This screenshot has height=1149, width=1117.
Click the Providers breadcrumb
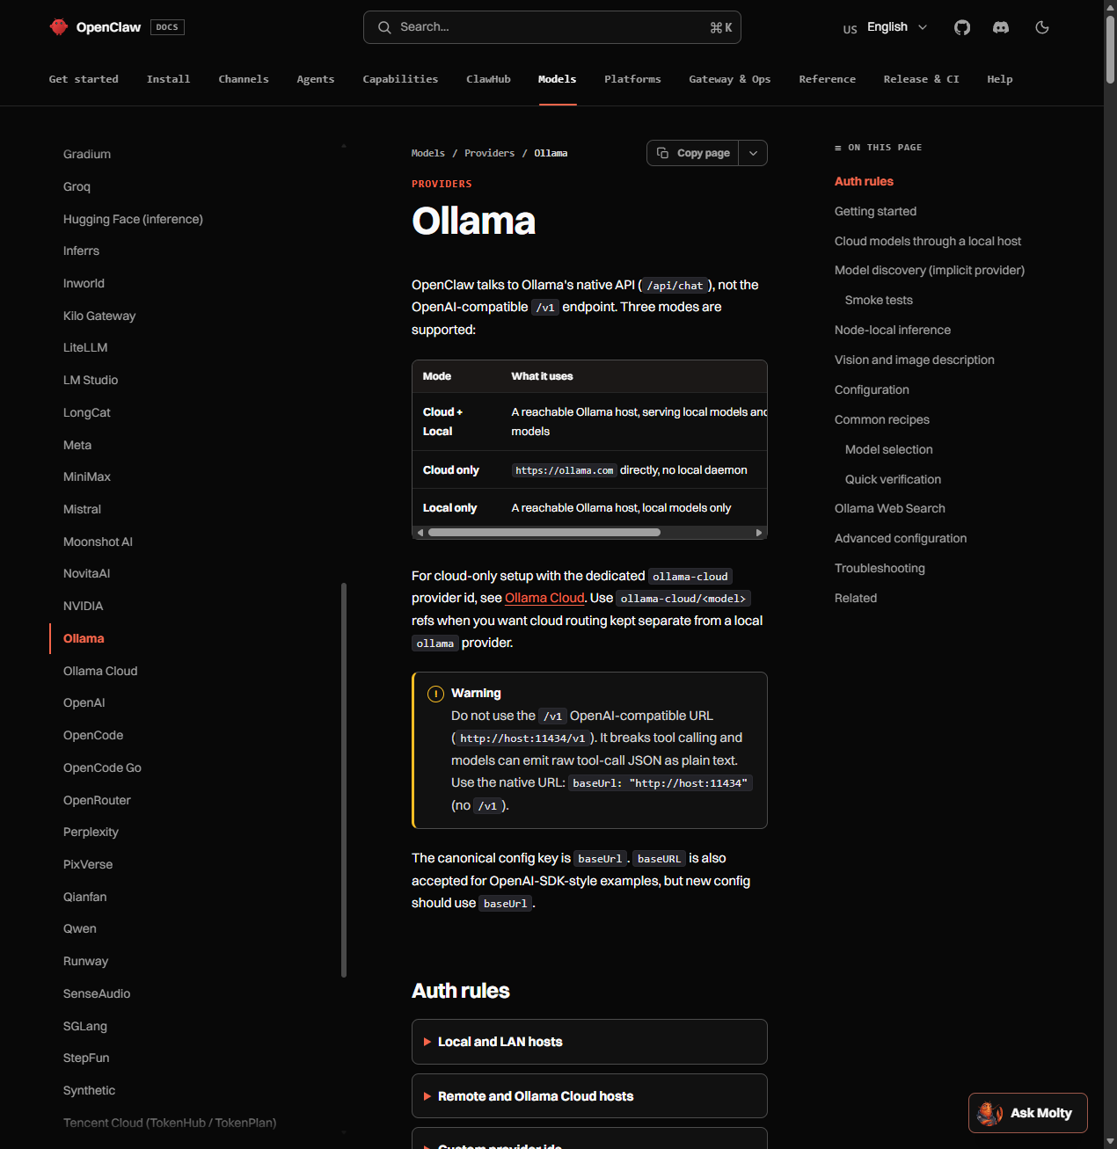pyautogui.click(x=489, y=153)
